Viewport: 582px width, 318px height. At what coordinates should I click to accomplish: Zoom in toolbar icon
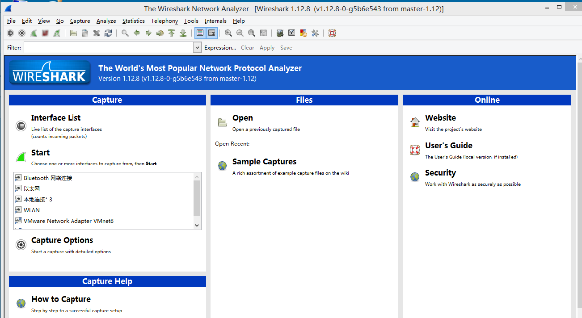228,33
